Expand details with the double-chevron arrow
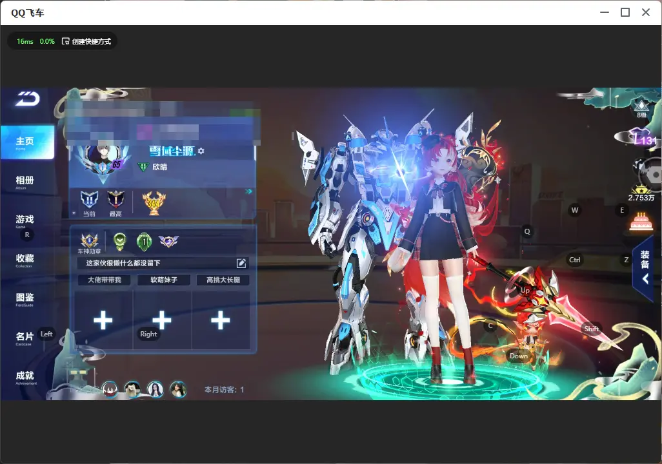 pyautogui.click(x=248, y=191)
